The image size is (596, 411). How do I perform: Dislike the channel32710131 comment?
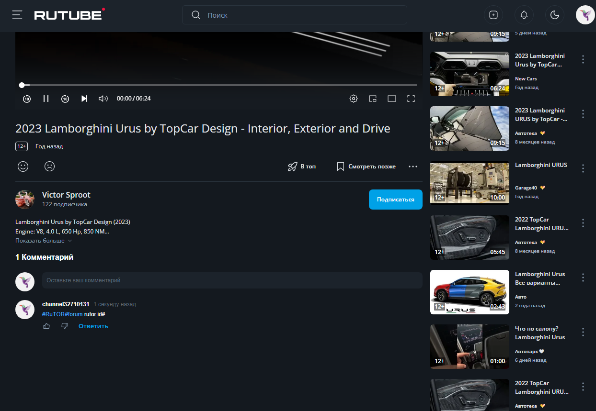(x=65, y=326)
